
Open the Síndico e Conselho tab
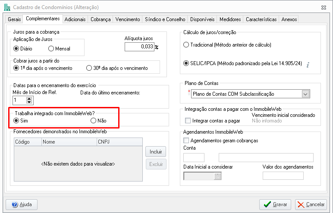[x=165, y=19]
